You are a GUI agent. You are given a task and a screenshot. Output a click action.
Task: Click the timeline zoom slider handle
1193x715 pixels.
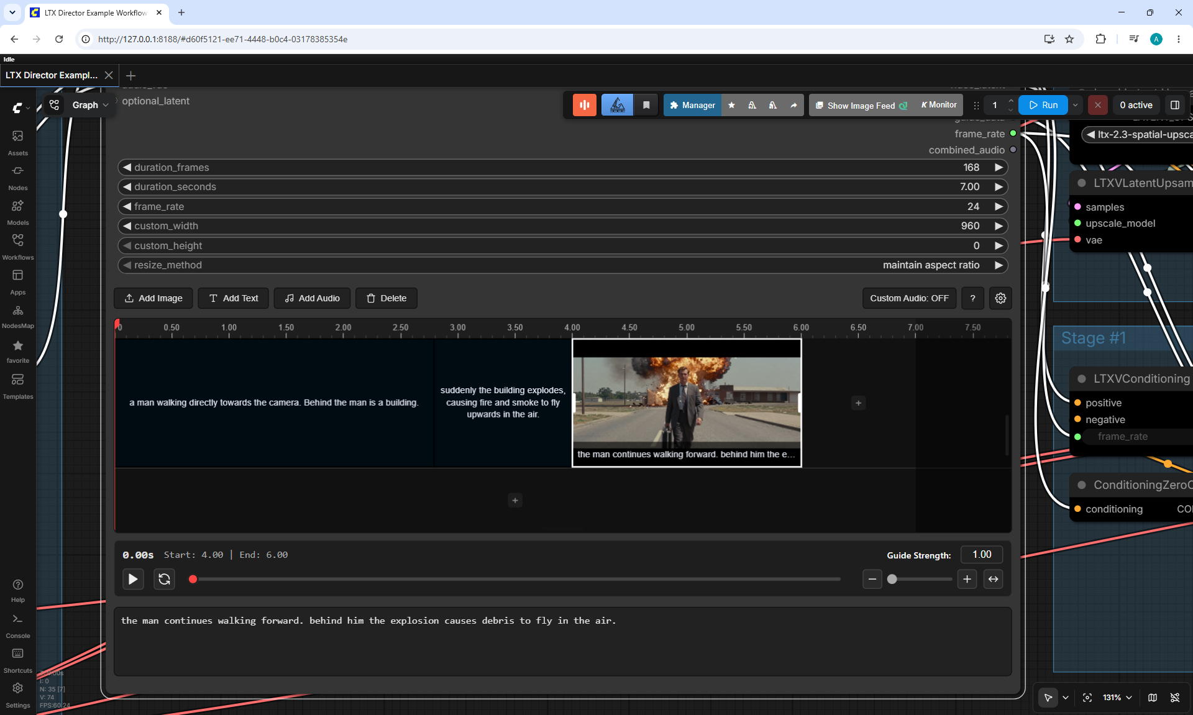click(x=892, y=579)
